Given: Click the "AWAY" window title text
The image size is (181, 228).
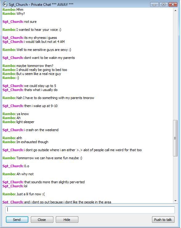Looking at the screenshot, I should pos(63,5).
